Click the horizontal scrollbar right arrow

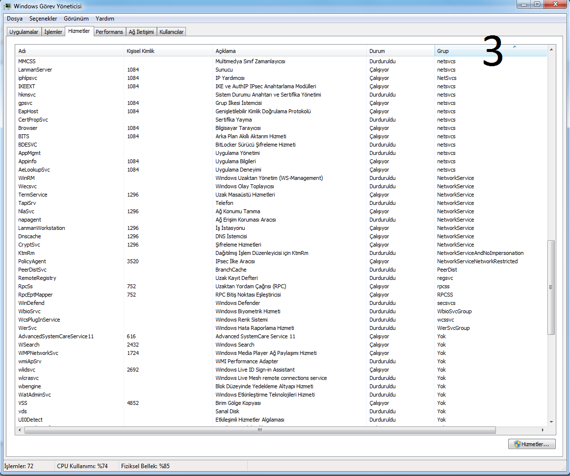543,430
